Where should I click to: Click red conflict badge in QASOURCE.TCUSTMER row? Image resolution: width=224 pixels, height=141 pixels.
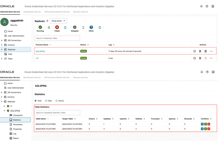pyautogui.click(x=209, y=124)
